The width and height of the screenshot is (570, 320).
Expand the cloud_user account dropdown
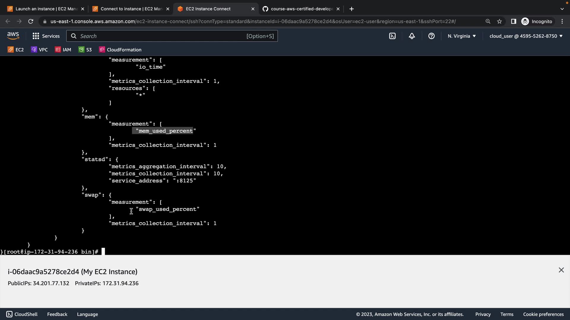pos(526,36)
